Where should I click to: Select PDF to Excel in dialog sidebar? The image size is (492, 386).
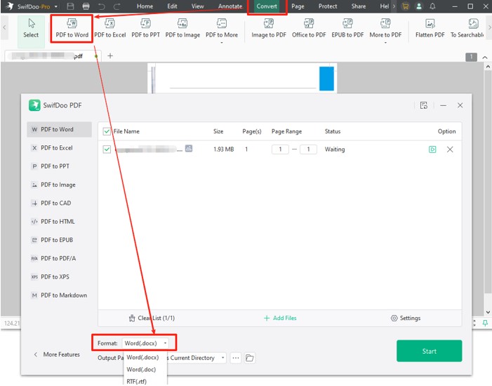pos(59,148)
